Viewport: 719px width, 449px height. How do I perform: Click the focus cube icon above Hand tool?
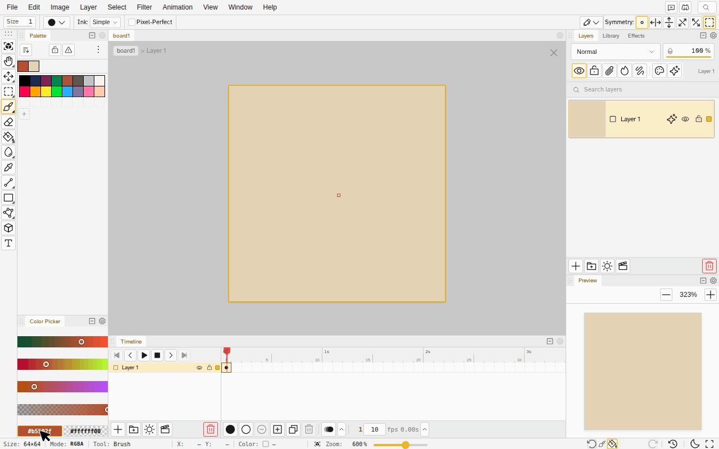click(x=8, y=46)
